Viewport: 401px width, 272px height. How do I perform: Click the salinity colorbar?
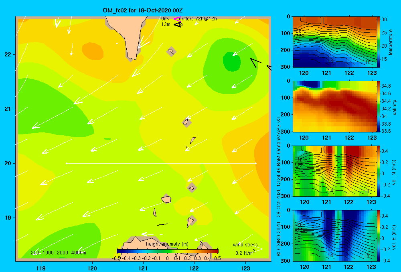click(379, 106)
